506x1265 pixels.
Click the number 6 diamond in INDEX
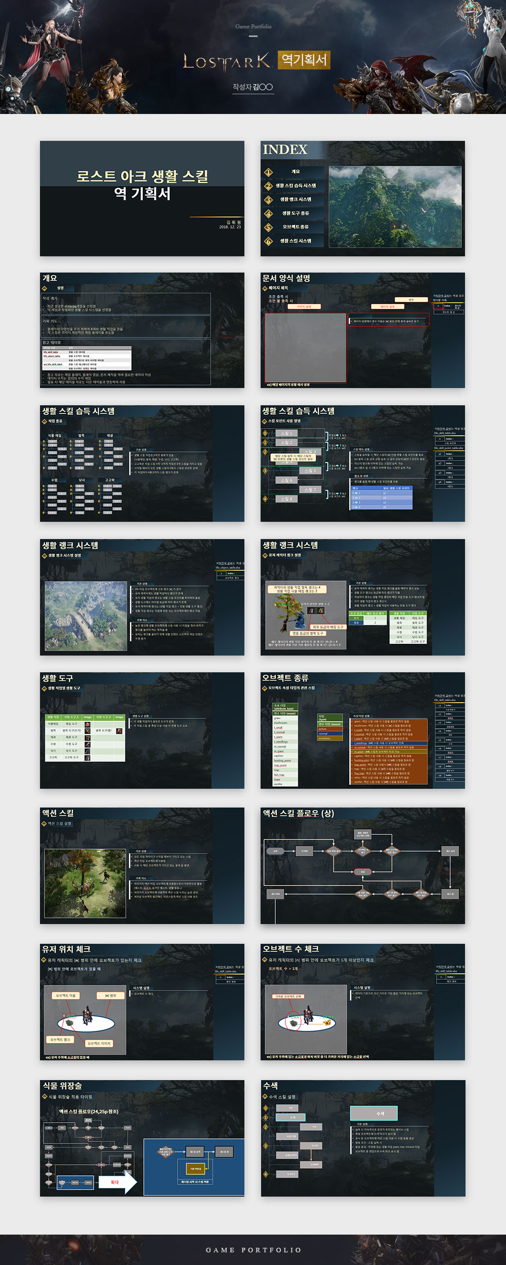pos(269,241)
